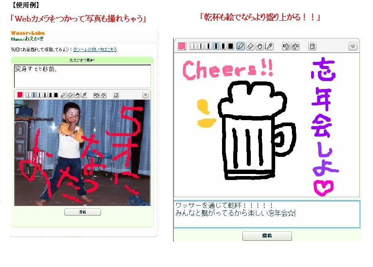Click the beer mug drawing canvas
This screenshot has width=373, height=267.
point(267,125)
